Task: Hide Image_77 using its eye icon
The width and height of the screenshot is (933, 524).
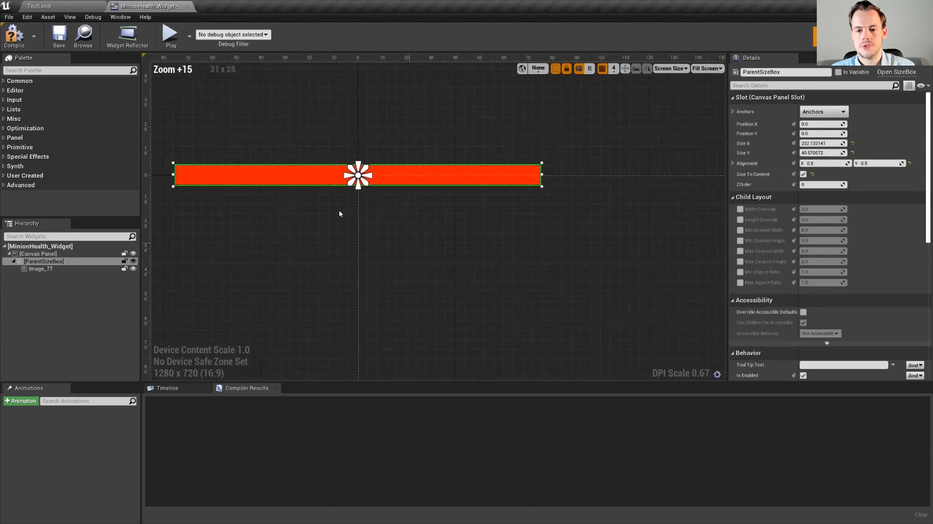Action: [133, 269]
